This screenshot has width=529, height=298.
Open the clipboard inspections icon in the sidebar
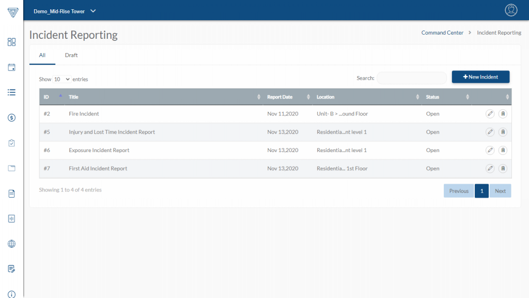(x=11, y=143)
